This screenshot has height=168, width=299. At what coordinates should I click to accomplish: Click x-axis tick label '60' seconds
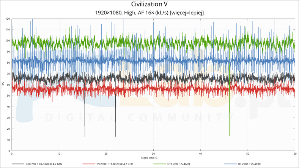[x=295, y=154]
